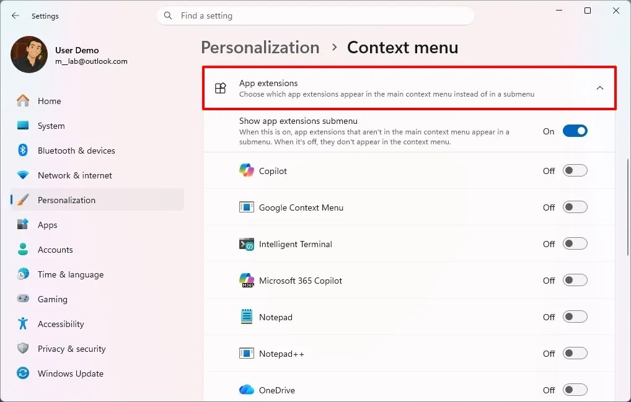Click the App extensions puzzle icon
Viewport: 631px width, 402px height.
click(x=221, y=88)
